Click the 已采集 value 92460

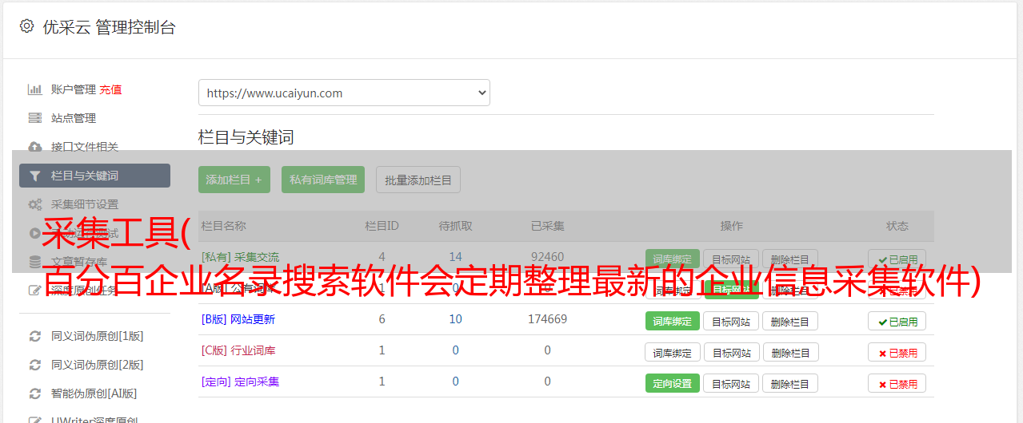tap(547, 257)
